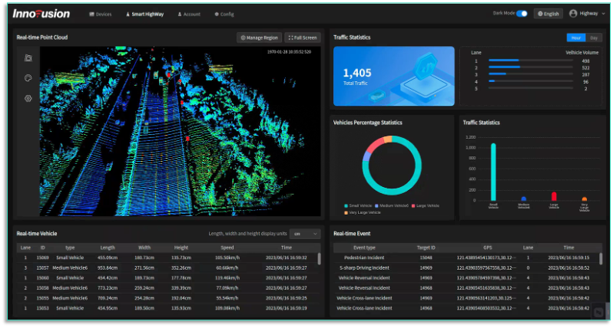Click the Real-time Event table scrollbar
This screenshot has width=613, height=328.
[x=601, y=259]
